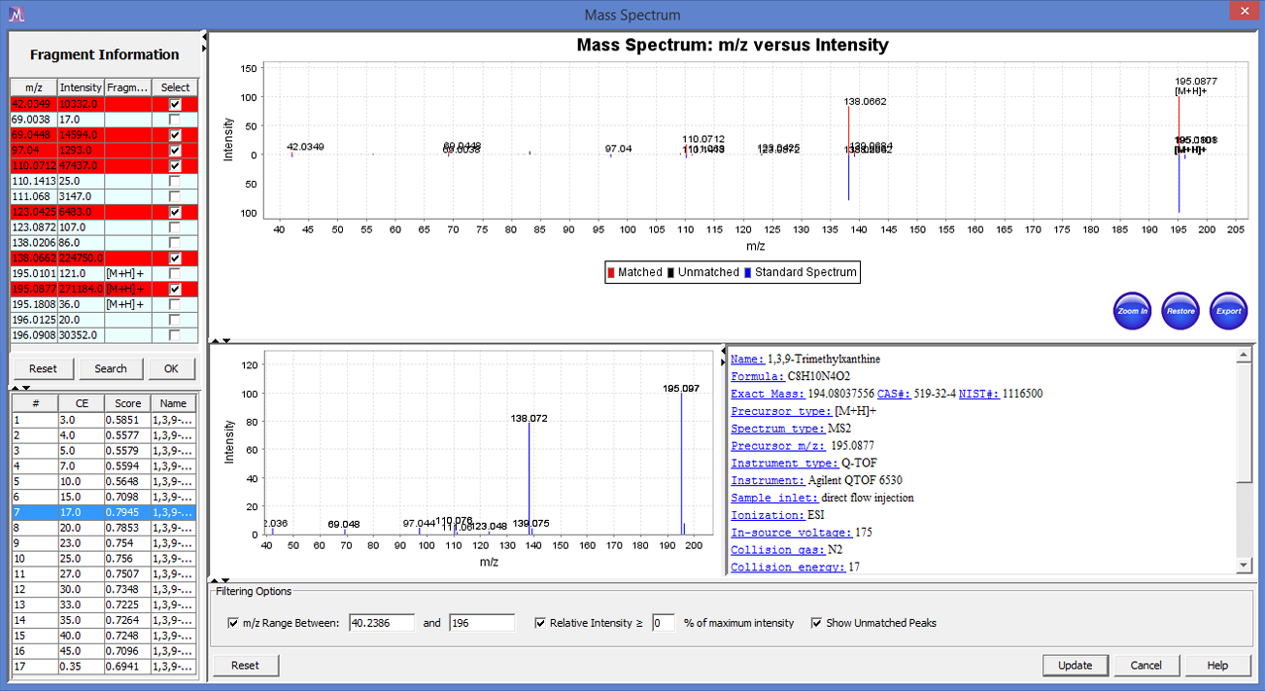This screenshot has height=691, width=1265.
Task: Click the Restore round button
Action: click(1180, 311)
